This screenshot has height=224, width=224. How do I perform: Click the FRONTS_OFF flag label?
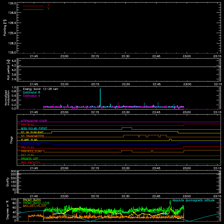click(30, 159)
